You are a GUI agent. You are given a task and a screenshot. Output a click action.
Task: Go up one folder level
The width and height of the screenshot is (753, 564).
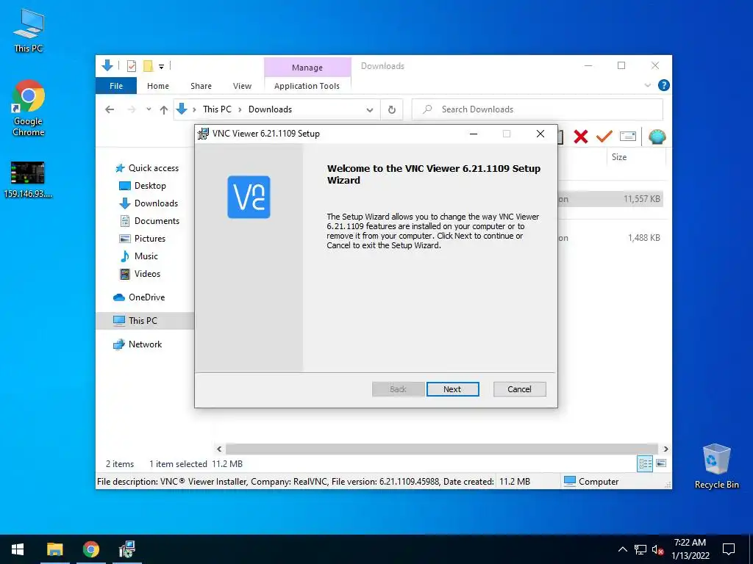[164, 110]
